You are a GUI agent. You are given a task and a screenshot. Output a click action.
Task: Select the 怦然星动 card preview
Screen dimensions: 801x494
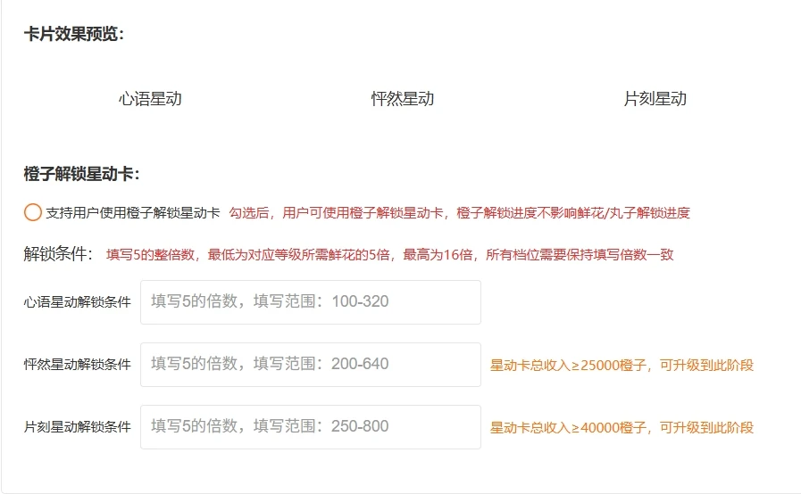tap(402, 99)
